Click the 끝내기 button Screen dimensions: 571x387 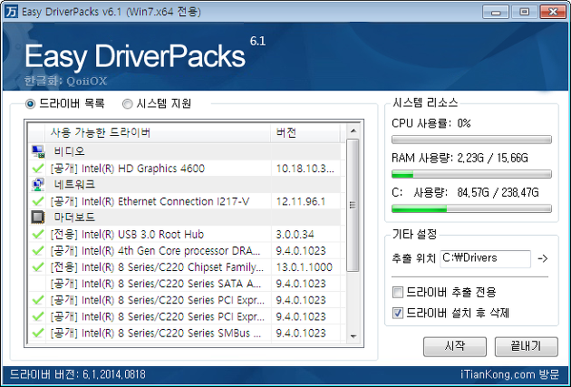(527, 346)
